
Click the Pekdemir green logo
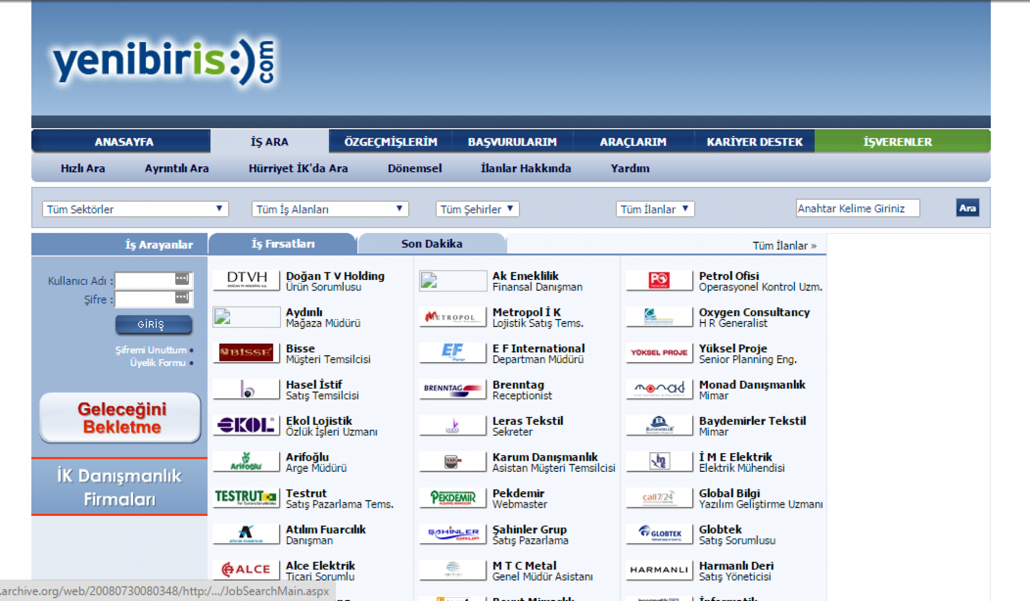[452, 497]
